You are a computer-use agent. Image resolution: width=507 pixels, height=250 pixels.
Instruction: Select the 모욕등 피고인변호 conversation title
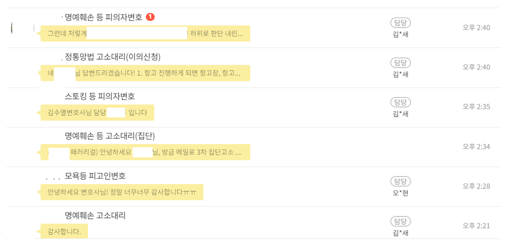95,176
